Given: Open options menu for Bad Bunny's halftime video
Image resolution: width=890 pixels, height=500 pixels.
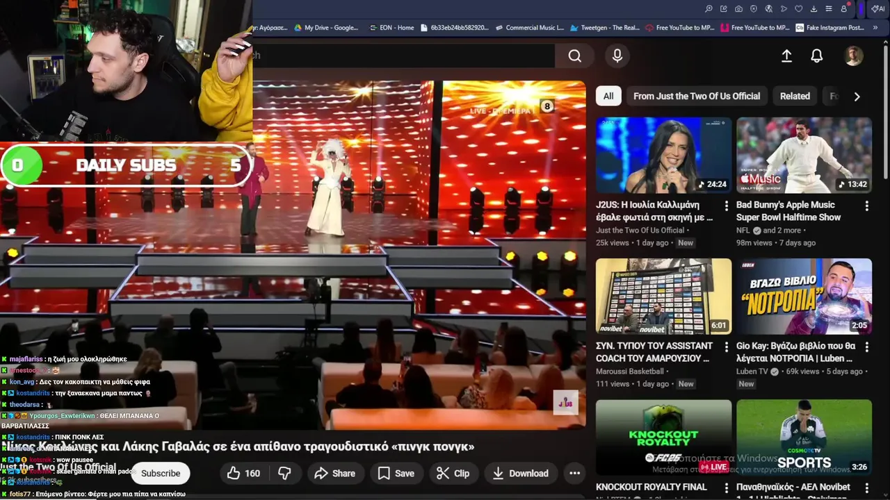Looking at the screenshot, I should point(866,206).
